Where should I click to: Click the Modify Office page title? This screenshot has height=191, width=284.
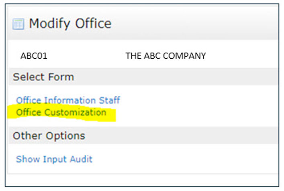click(70, 24)
